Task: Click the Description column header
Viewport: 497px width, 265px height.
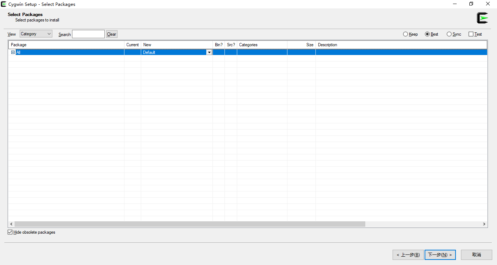Action: [401, 45]
